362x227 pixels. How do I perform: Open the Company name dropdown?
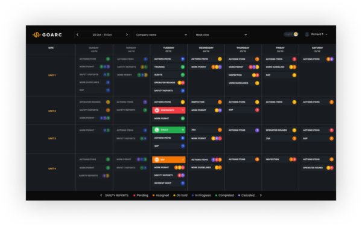161,34
